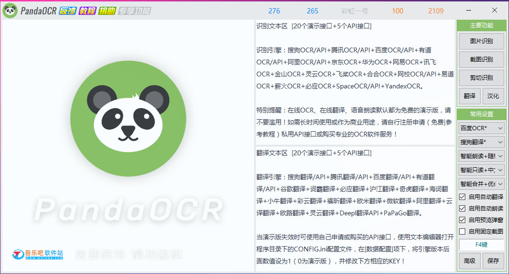Expand the 智能朗读 reading mode dropdown
This screenshot has height=274, width=509.
[482, 156]
